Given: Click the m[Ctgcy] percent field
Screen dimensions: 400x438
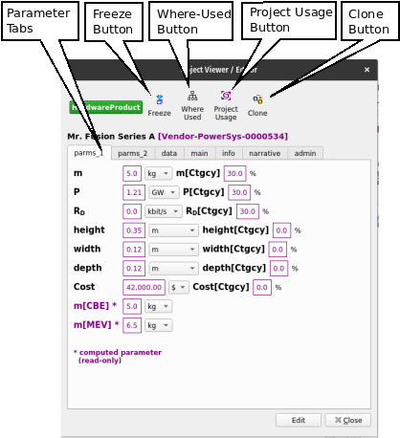Looking at the screenshot, I should [234, 173].
